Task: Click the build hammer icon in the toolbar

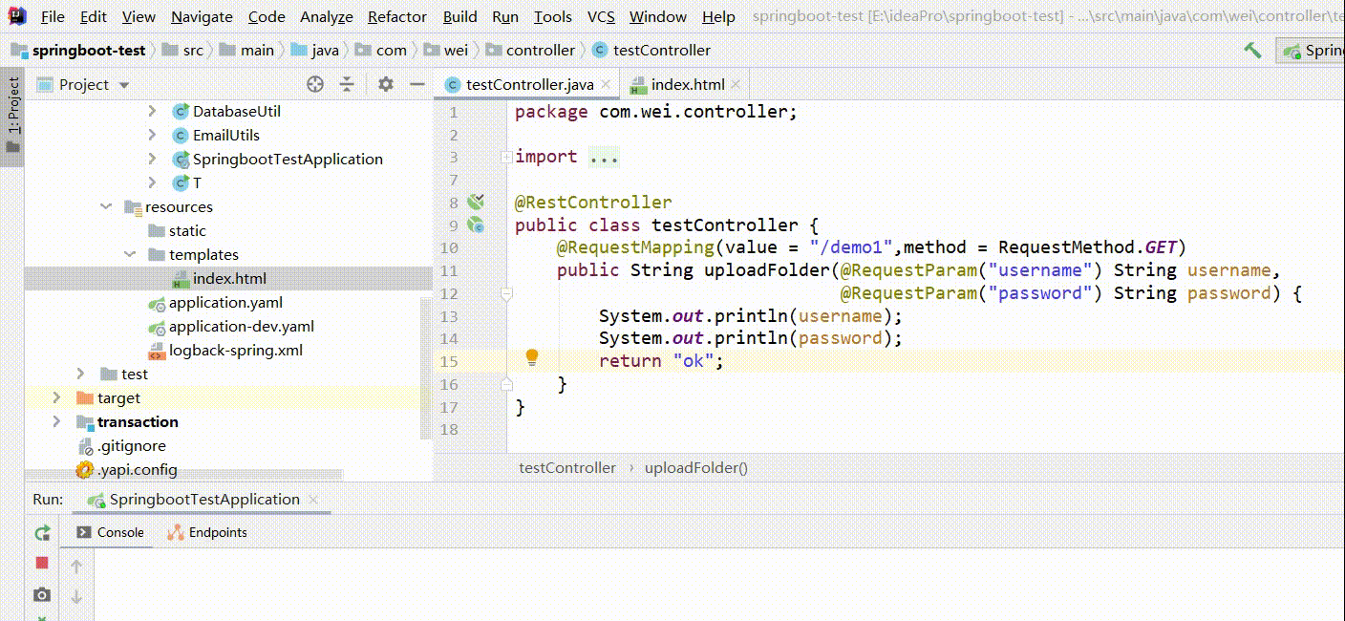Action: 1252,50
